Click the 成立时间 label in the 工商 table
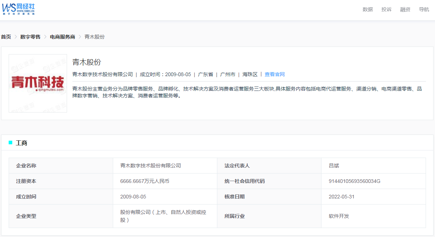435x237 pixels. pos(26,197)
